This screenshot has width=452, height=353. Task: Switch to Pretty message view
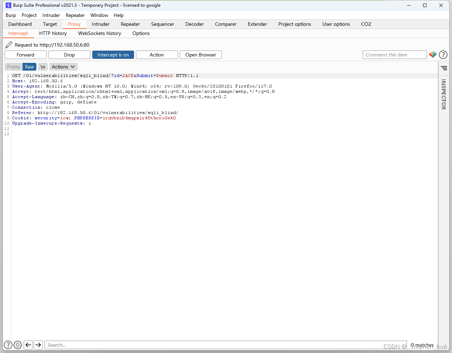[x=13, y=67]
